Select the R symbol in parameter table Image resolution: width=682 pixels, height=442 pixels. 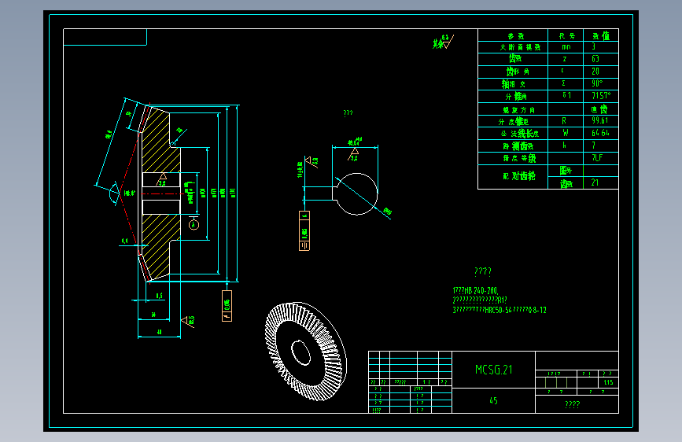point(564,120)
